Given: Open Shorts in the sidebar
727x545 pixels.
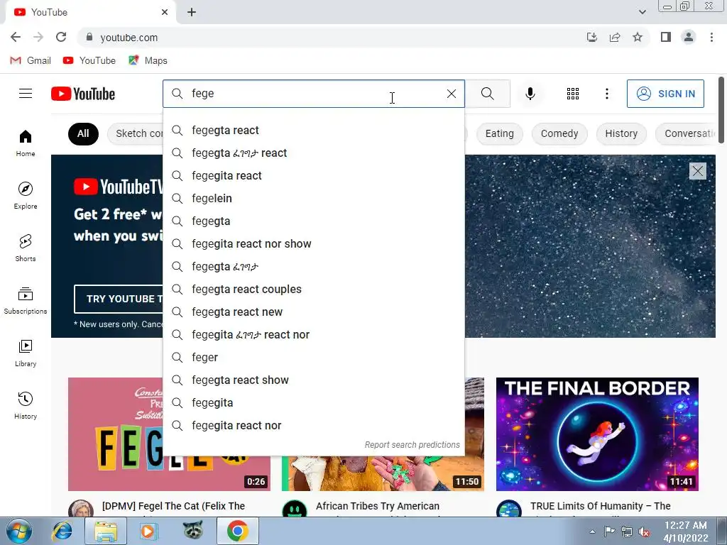Looking at the screenshot, I should pyautogui.click(x=26, y=248).
